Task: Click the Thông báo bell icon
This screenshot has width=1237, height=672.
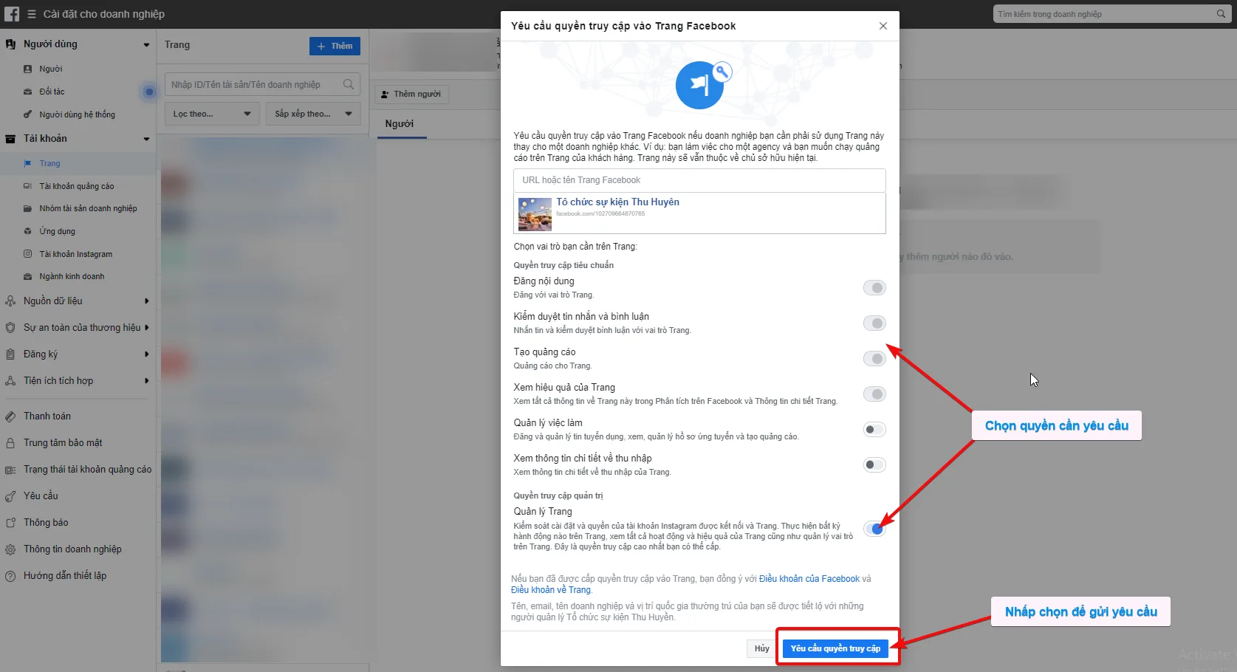Action: [10, 522]
